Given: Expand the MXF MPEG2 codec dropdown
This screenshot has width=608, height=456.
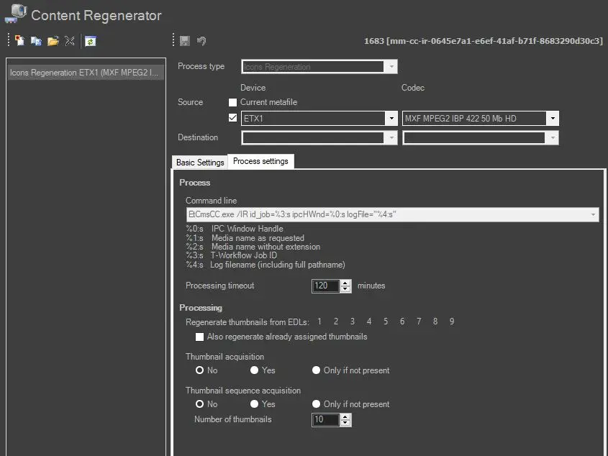Looking at the screenshot, I should (552, 119).
